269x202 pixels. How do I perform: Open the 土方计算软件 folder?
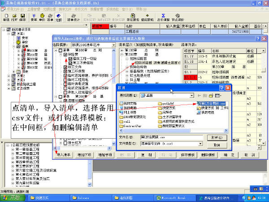point(169,117)
